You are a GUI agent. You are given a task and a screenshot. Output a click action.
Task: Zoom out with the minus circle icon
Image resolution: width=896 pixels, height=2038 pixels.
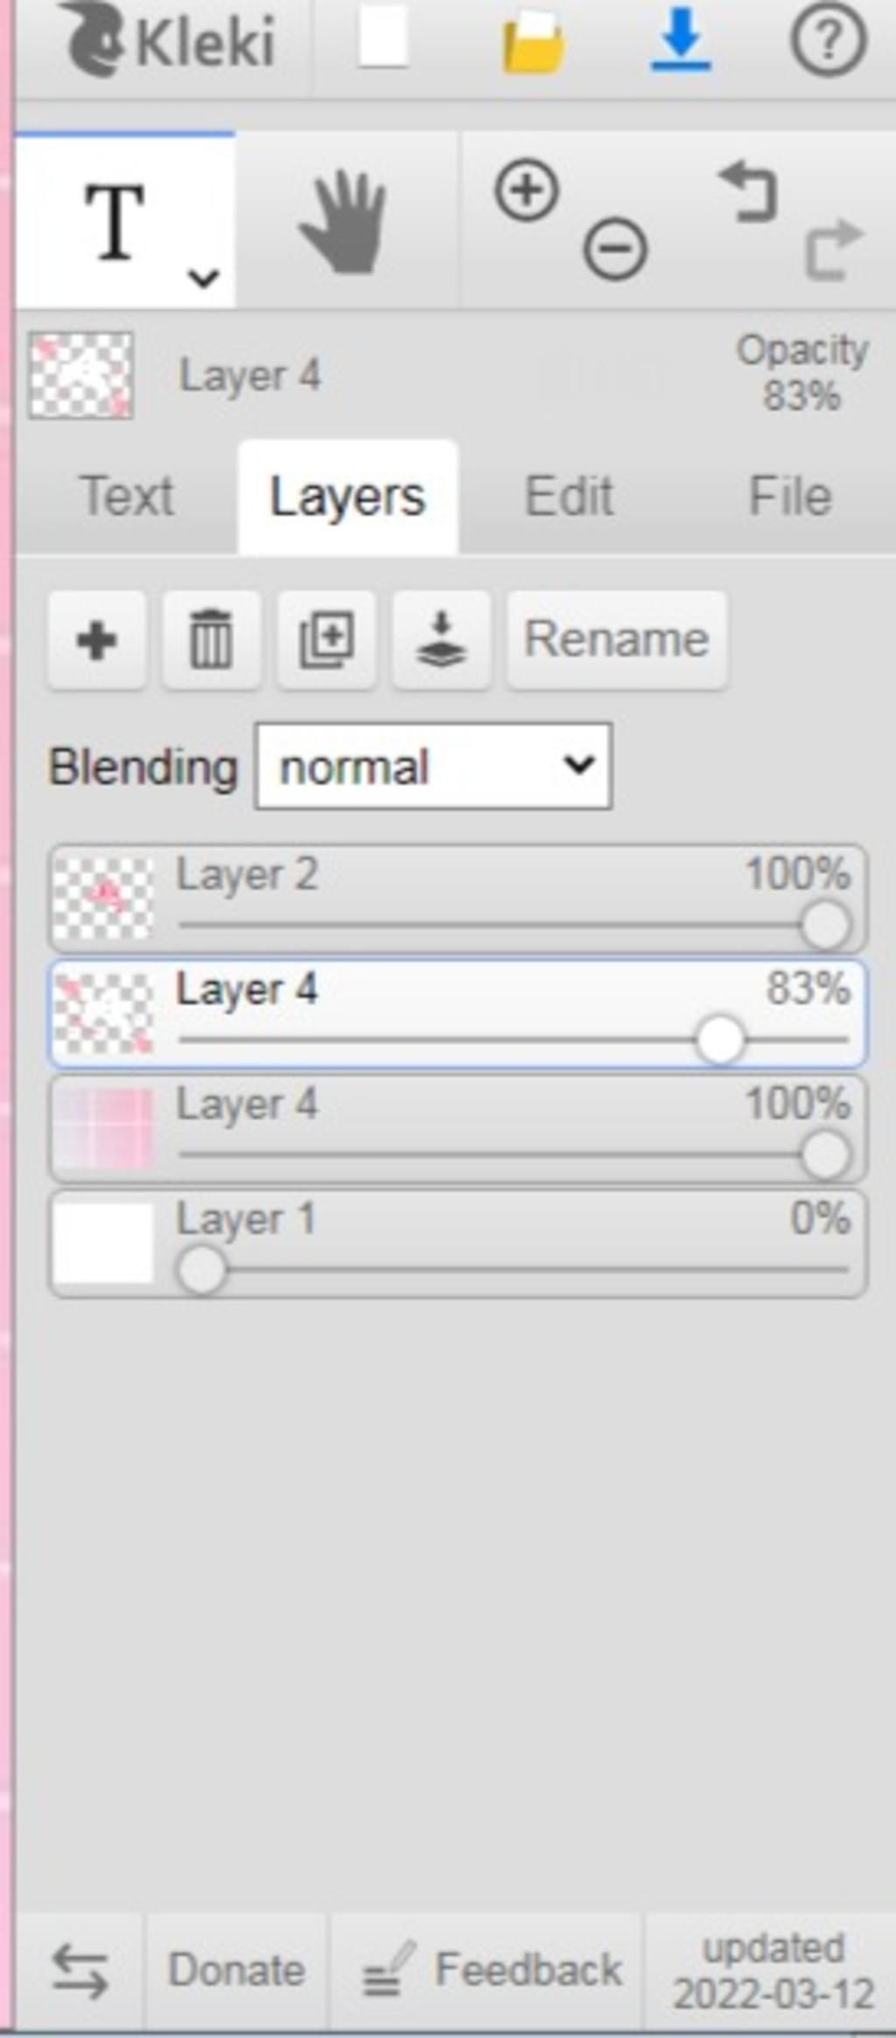[615, 249]
